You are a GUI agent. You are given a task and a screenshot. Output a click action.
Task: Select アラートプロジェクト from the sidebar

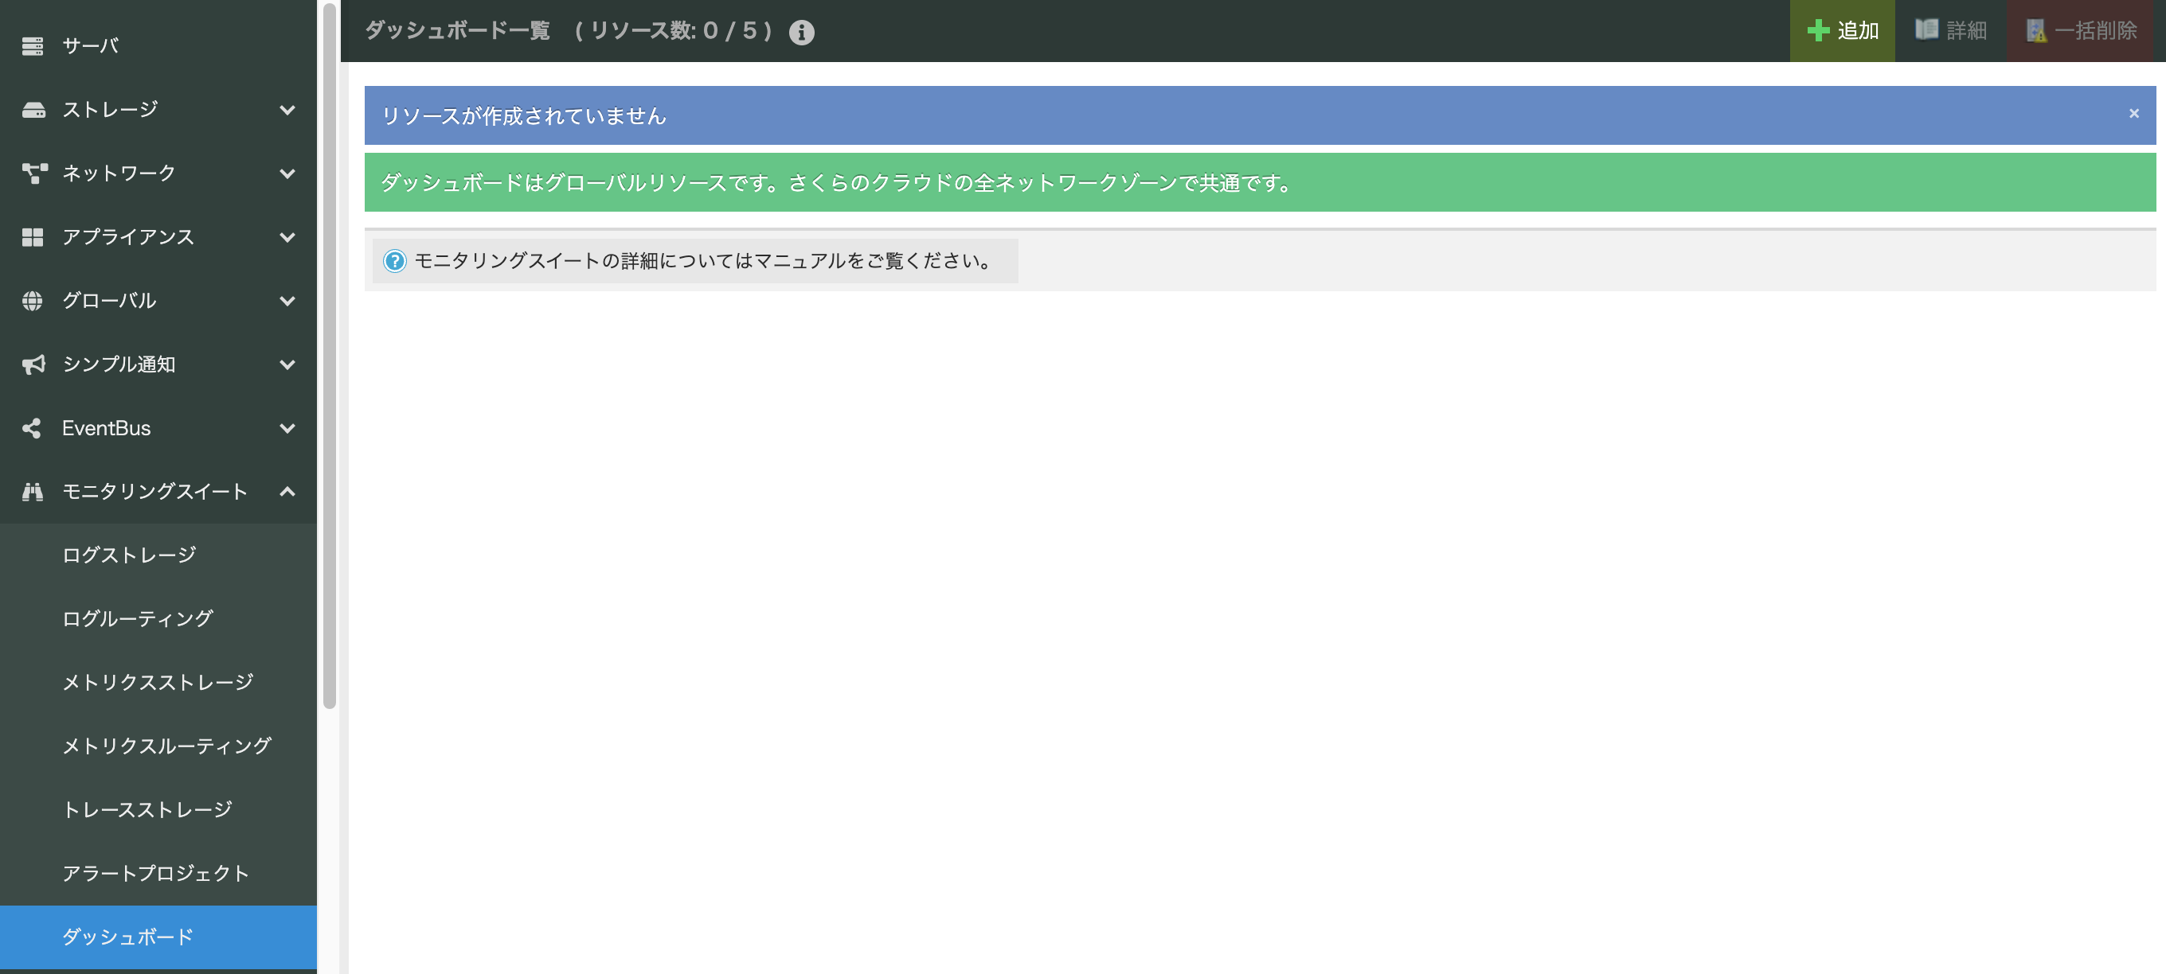point(154,873)
